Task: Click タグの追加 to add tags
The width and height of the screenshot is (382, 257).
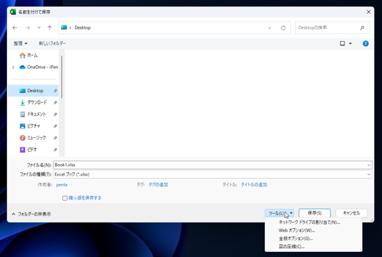Action: (158, 184)
